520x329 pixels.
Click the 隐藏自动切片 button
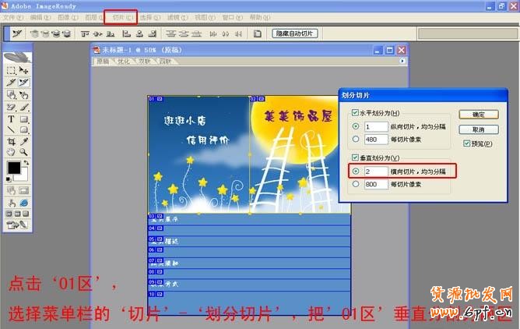[295, 34]
